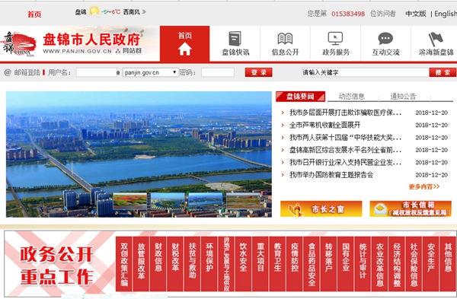Focus the 用户名 username field

(97, 72)
